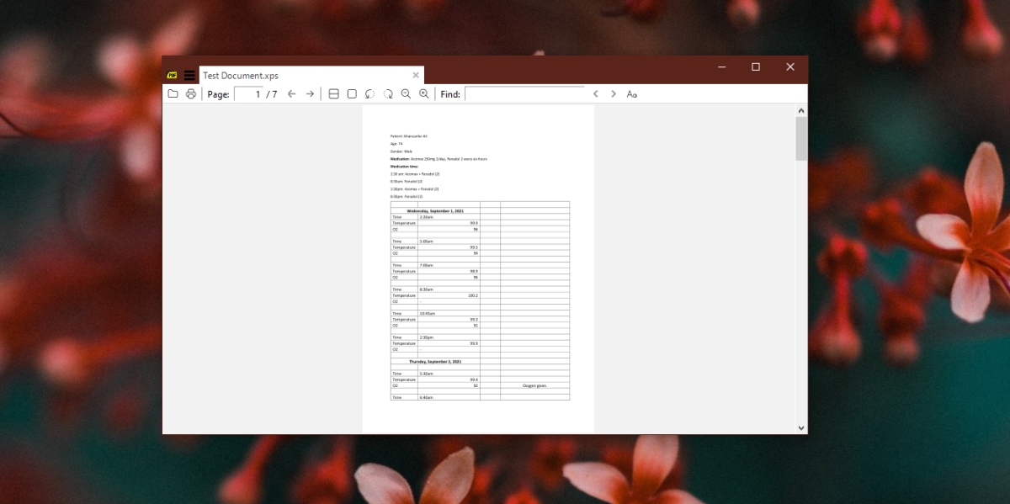Click the 'Oxygen given.' table cell
The height and width of the screenshot is (504, 1010).
pos(534,385)
